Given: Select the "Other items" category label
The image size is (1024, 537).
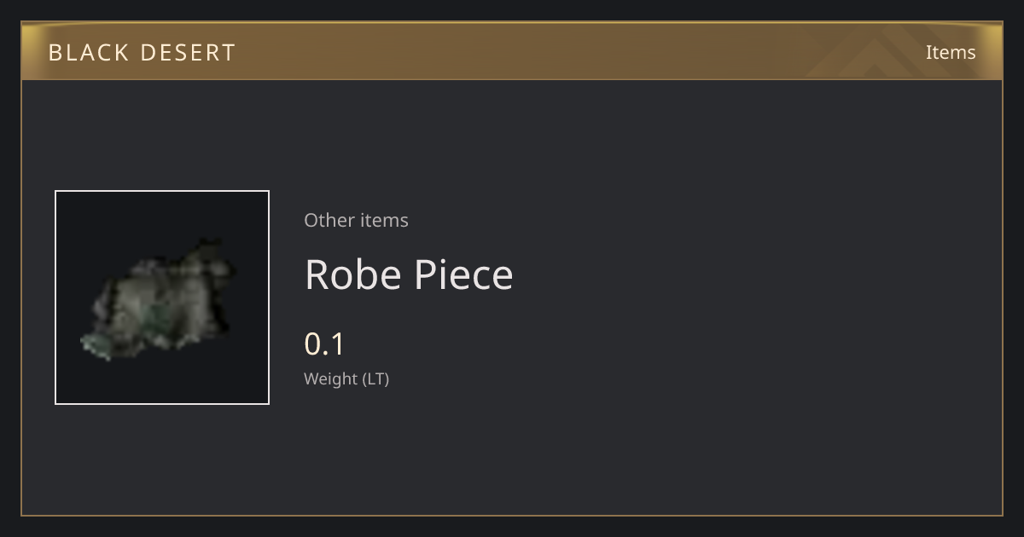Looking at the screenshot, I should [x=356, y=220].
